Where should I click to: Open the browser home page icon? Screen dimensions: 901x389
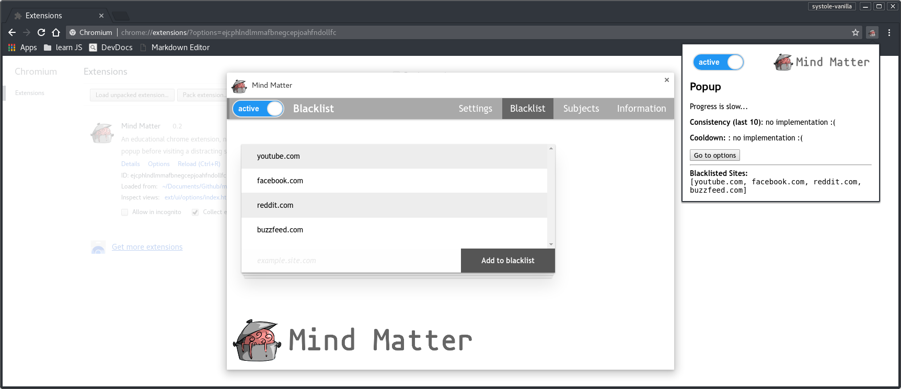click(x=56, y=32)
